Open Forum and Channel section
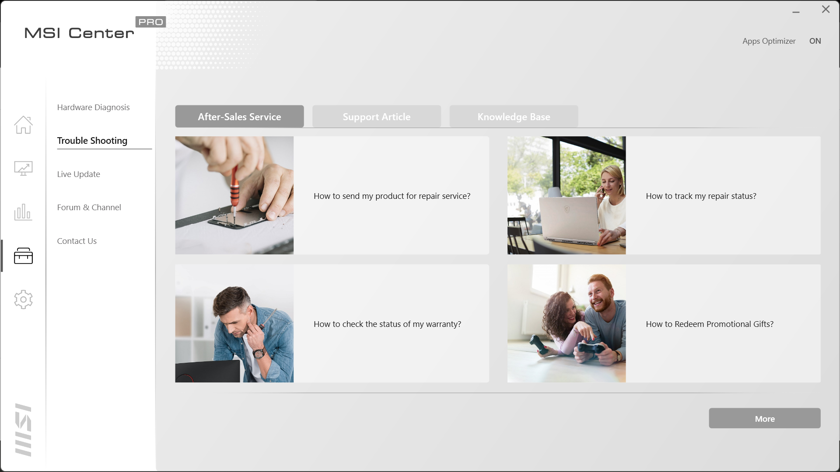 point(89,207)
